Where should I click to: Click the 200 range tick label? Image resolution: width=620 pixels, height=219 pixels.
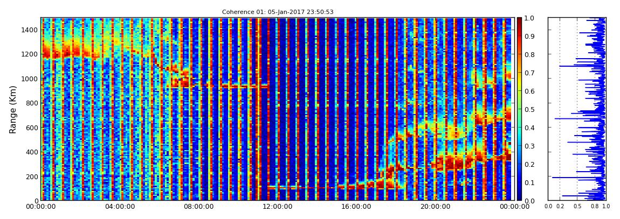point(32,176)
